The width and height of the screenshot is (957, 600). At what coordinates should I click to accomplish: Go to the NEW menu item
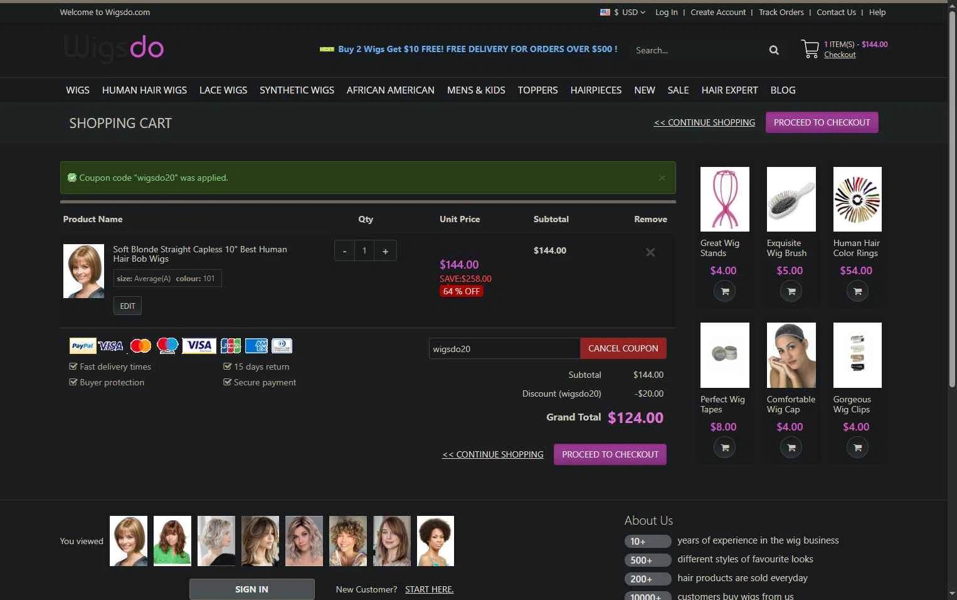645,90
